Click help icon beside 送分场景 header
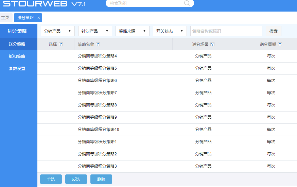297x187 pixels. [x=212, y=44]
